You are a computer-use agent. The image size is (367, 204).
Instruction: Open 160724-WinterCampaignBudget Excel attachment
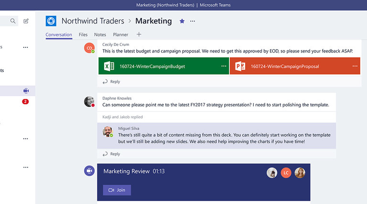[x=163, y=66]
